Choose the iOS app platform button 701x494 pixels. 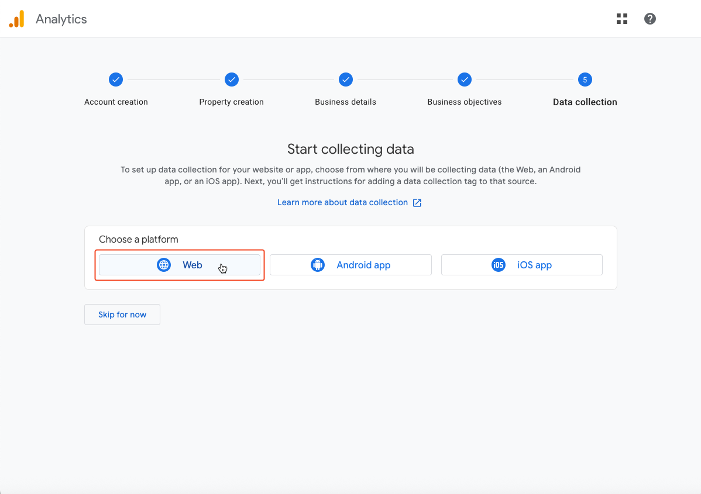coord(522,265)
